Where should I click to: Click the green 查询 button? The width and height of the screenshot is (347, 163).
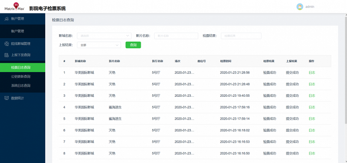pos(133,45)
